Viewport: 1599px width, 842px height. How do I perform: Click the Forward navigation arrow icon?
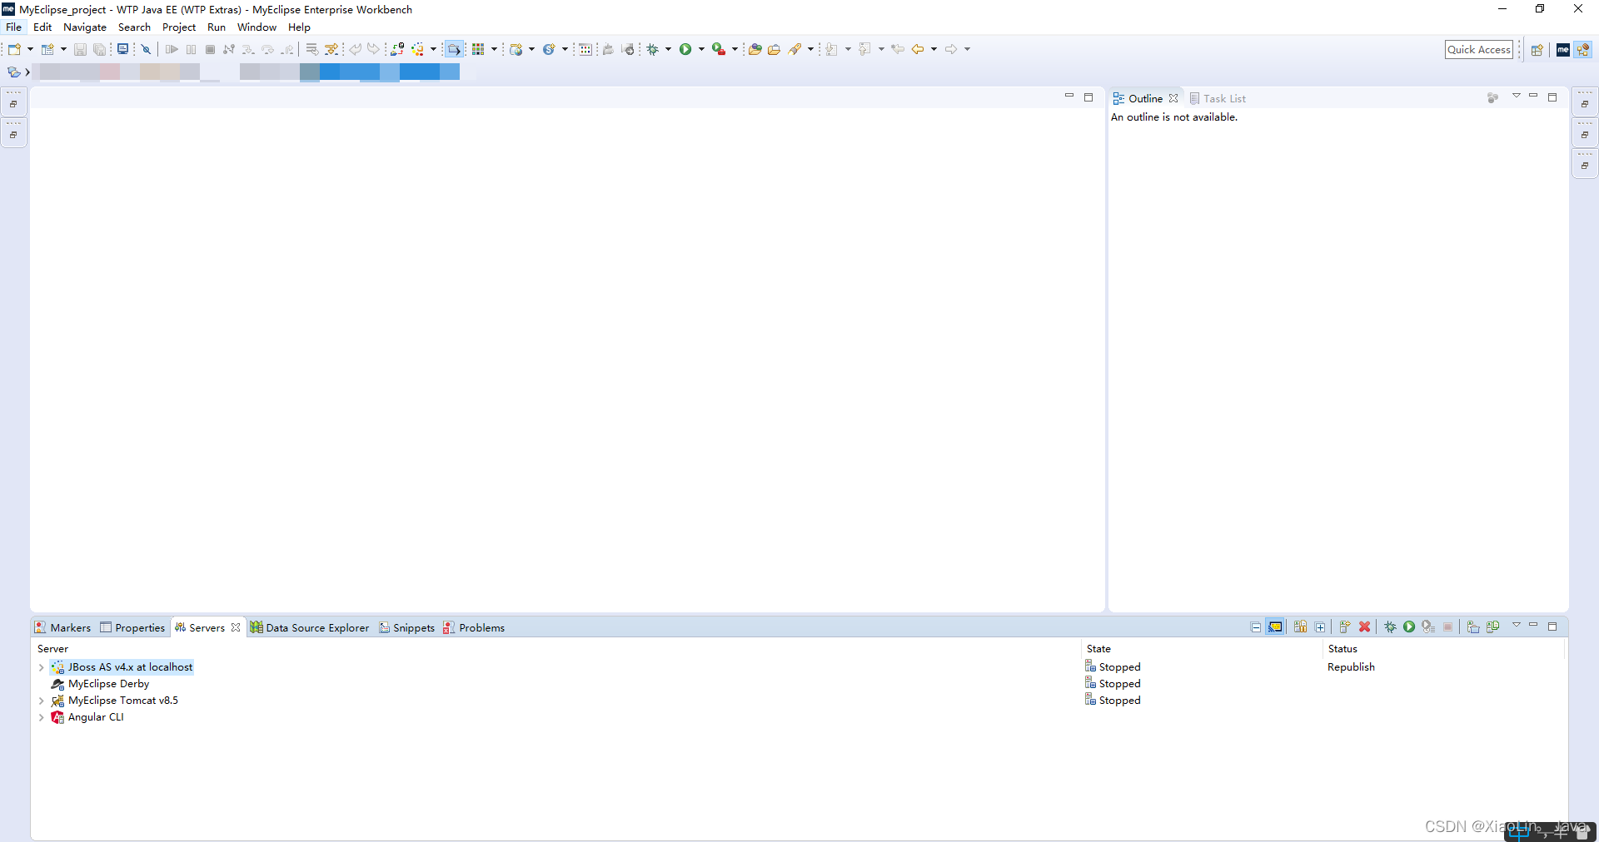(951, 49)
